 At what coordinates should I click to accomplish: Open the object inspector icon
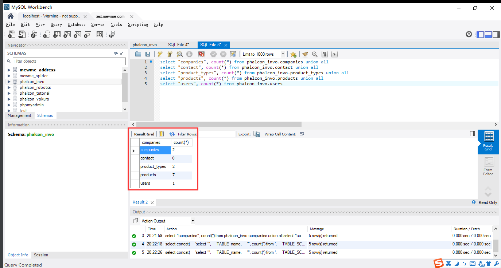tap(34, 34)
